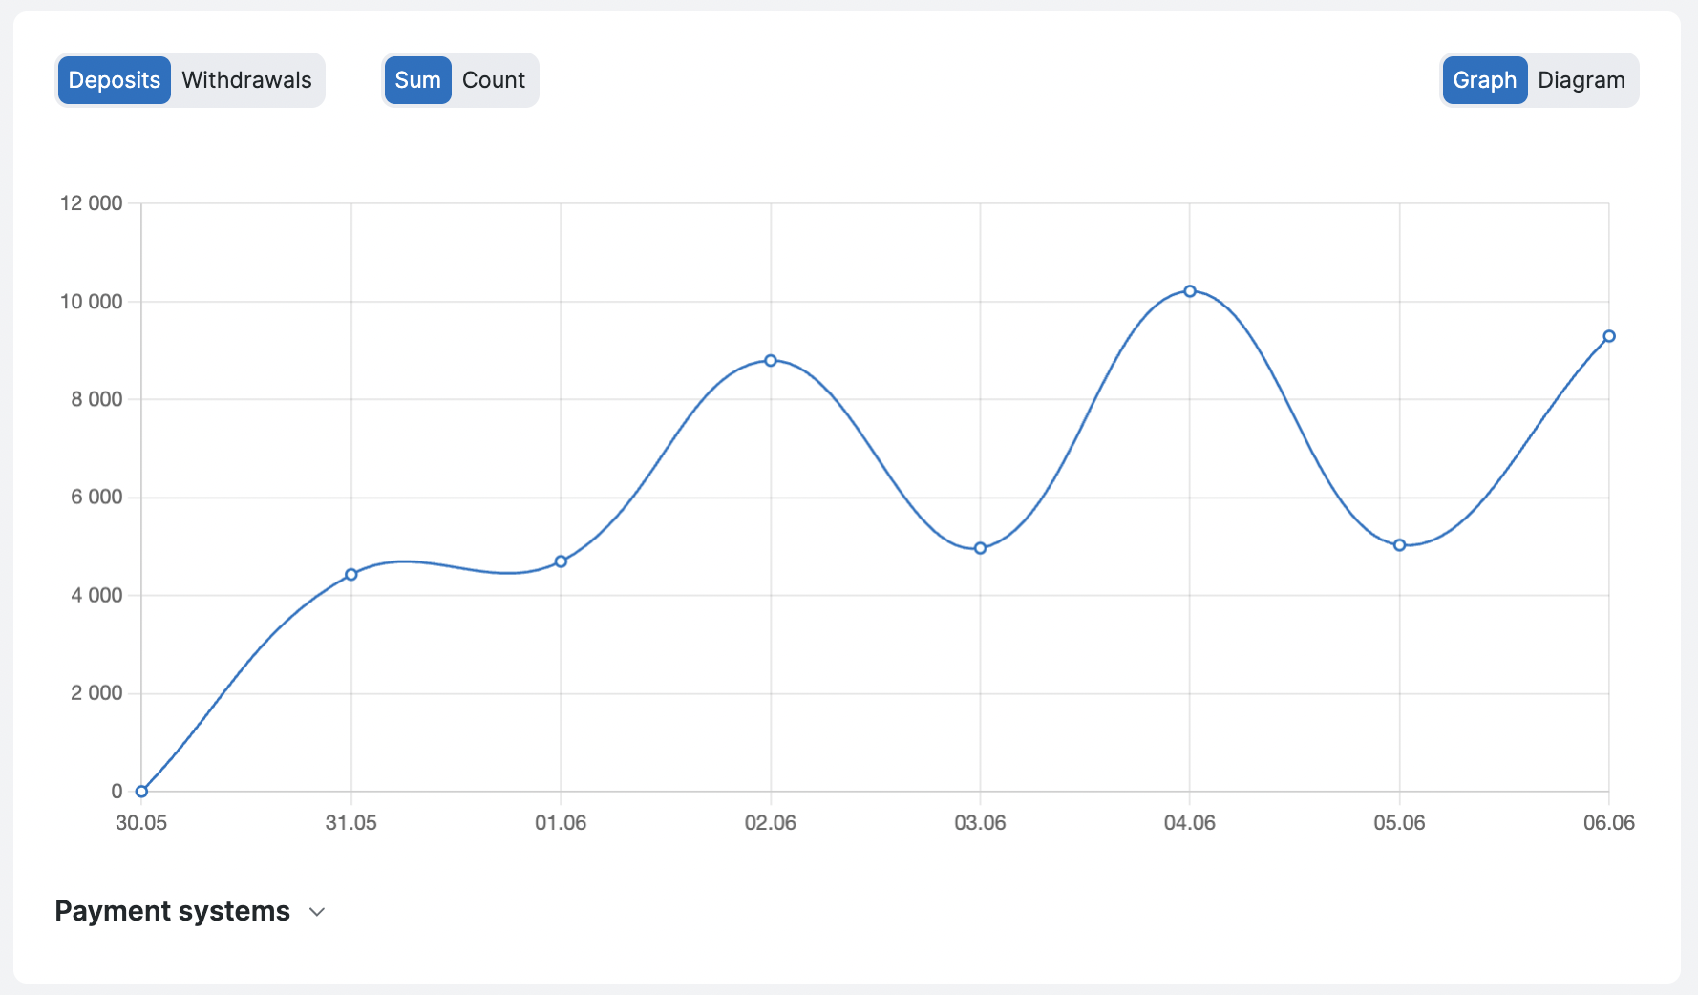Switch to the Deposits view

point(115,80)
